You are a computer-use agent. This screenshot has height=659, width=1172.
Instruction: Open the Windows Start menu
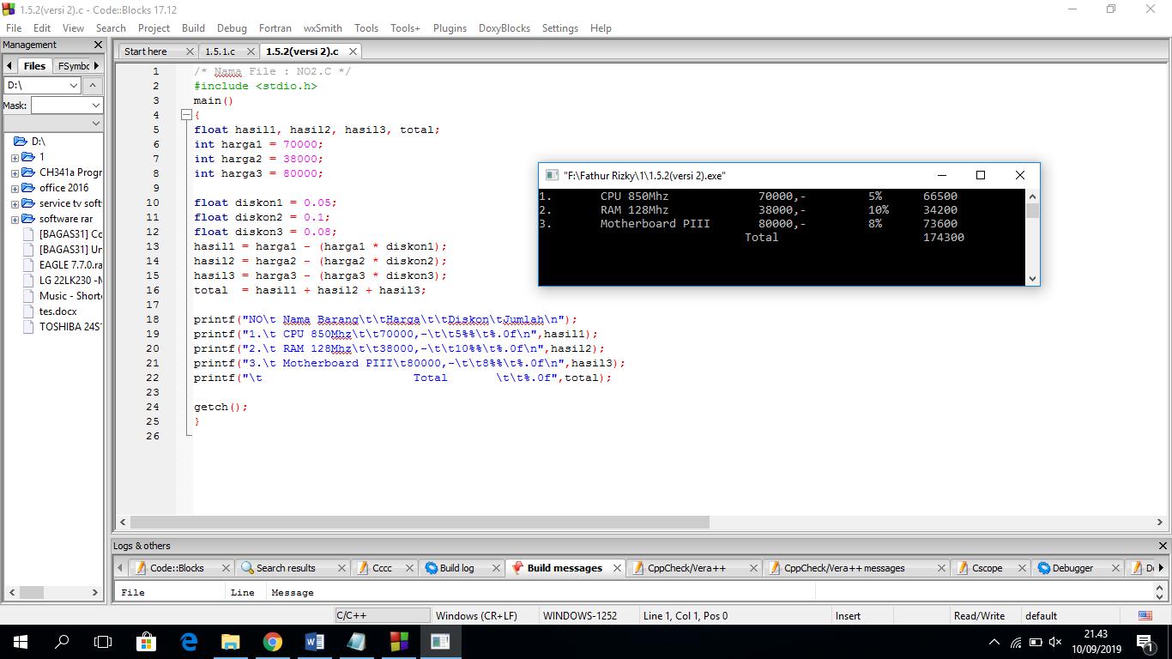coord(20,642)
